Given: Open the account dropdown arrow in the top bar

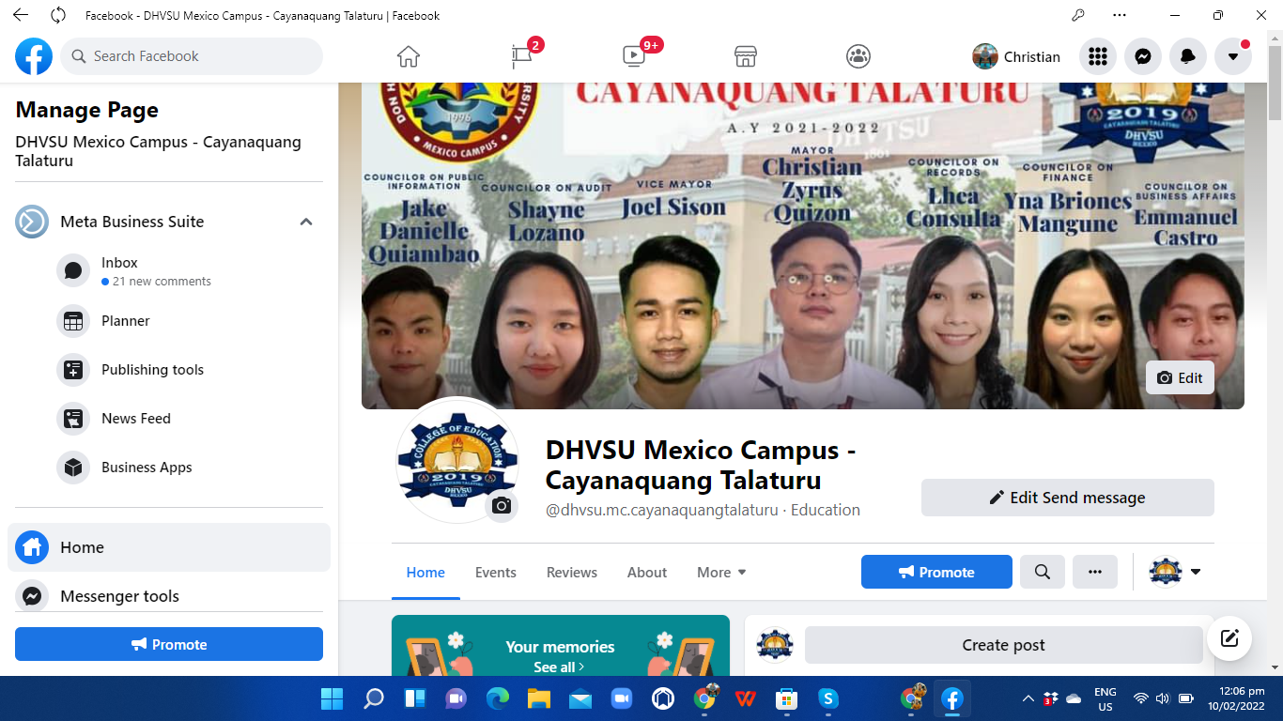Looking at the screenshot, I should pyautogui.click(x=1233, y=56).
